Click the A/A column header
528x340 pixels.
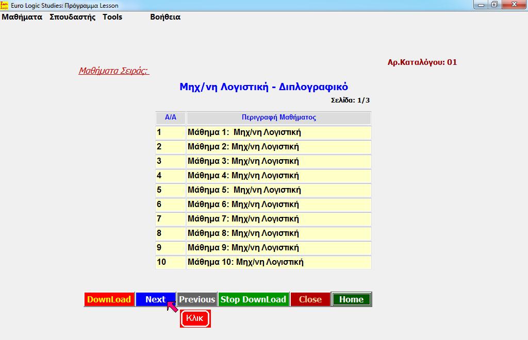click(x=170, y=117)
